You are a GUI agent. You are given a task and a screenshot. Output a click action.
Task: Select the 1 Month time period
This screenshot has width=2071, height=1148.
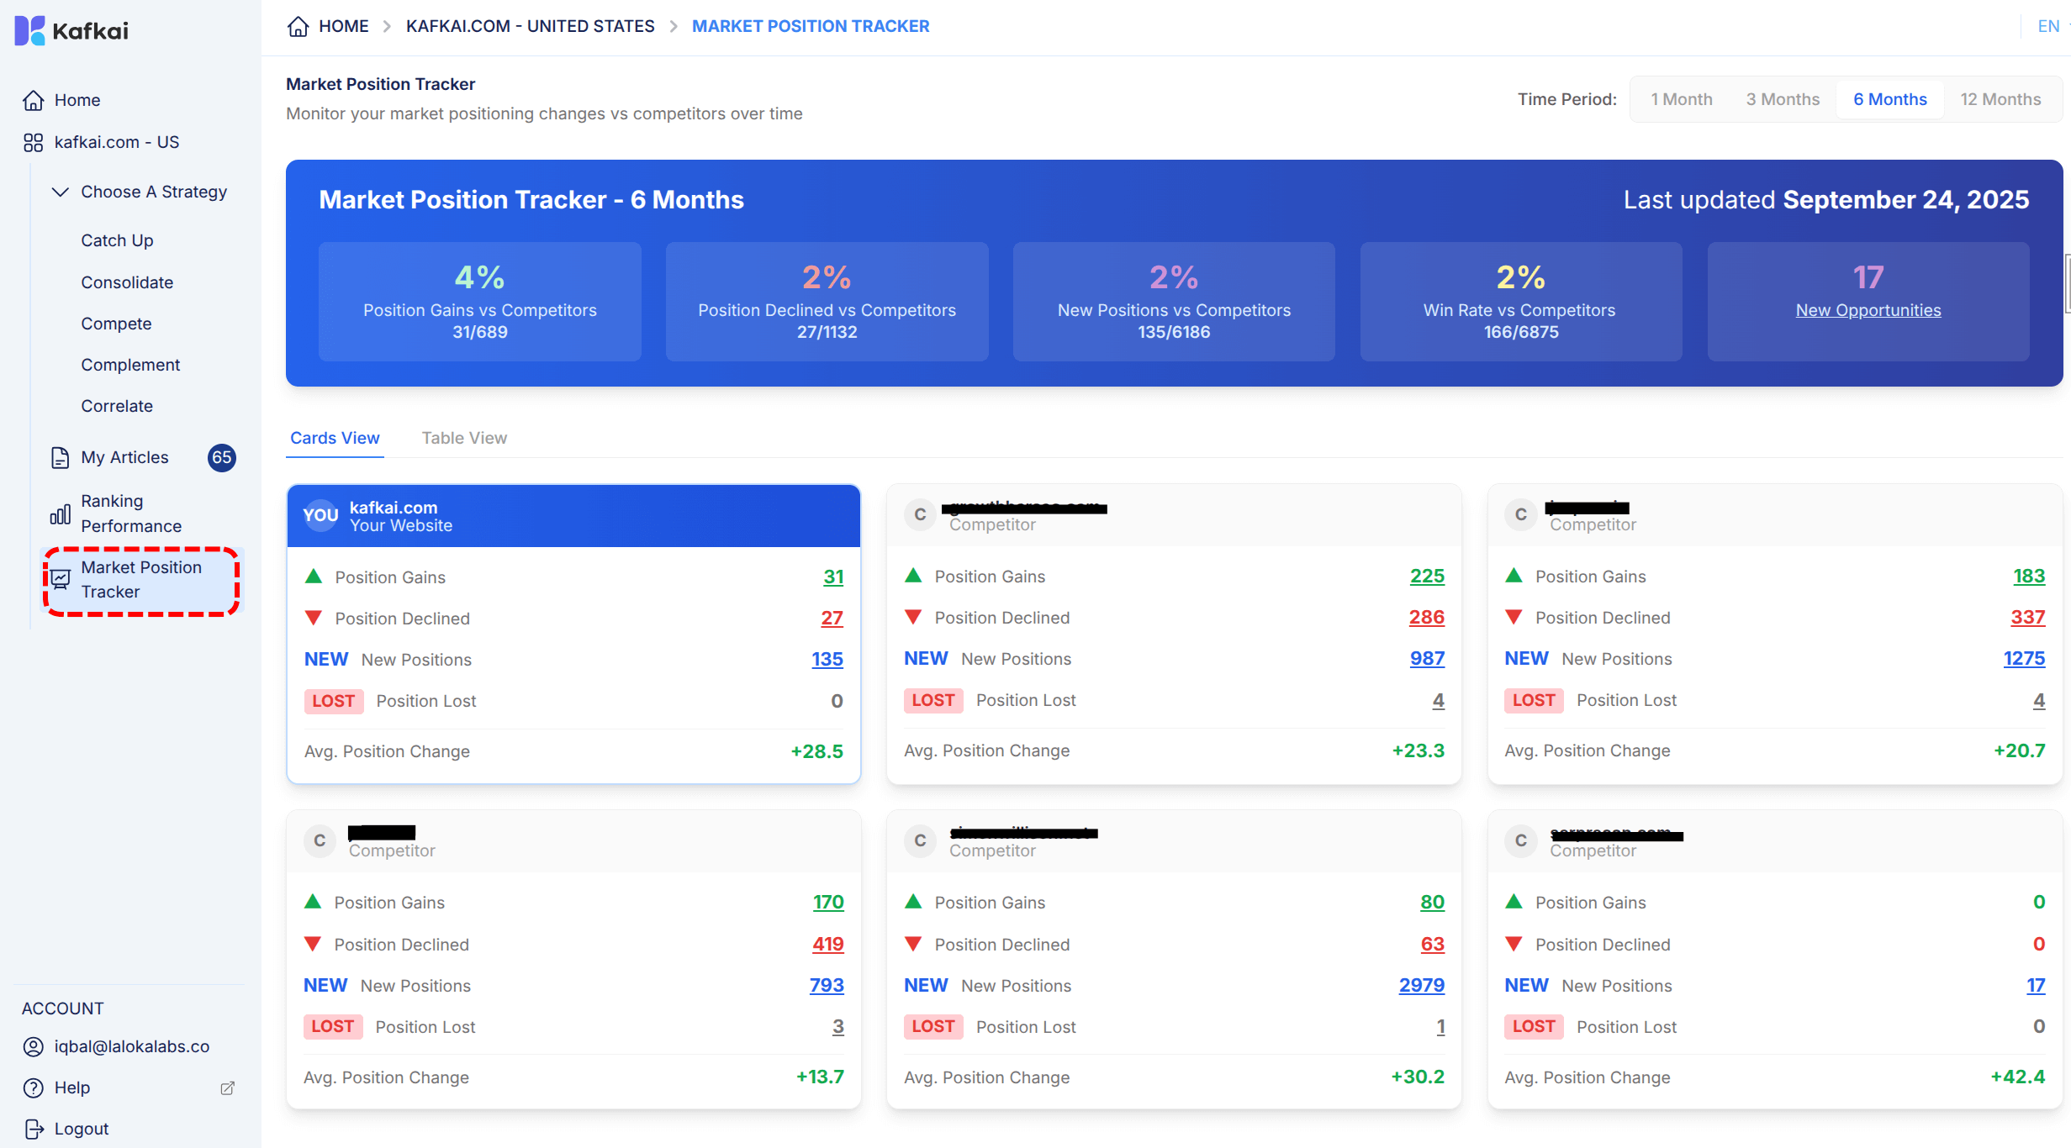1681,99
